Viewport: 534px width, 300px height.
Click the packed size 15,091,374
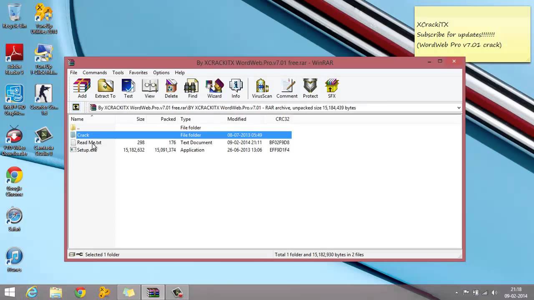click(x=165, y=150)
